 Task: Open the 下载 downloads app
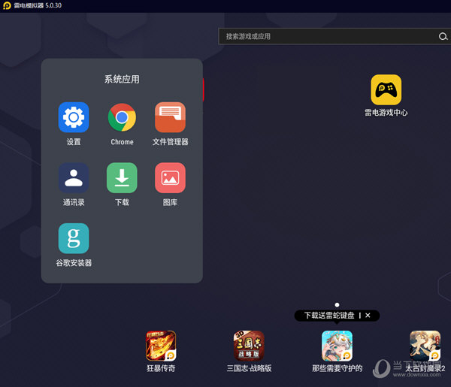coord(122,177)
